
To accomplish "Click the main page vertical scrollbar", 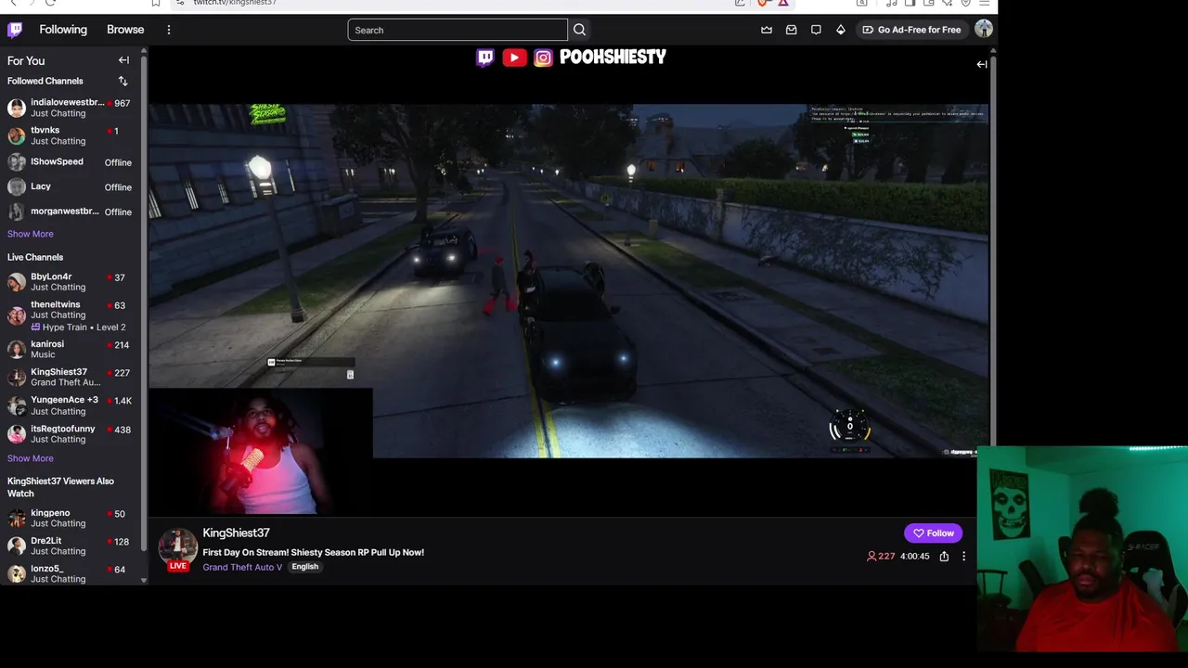I will (992, 250).
